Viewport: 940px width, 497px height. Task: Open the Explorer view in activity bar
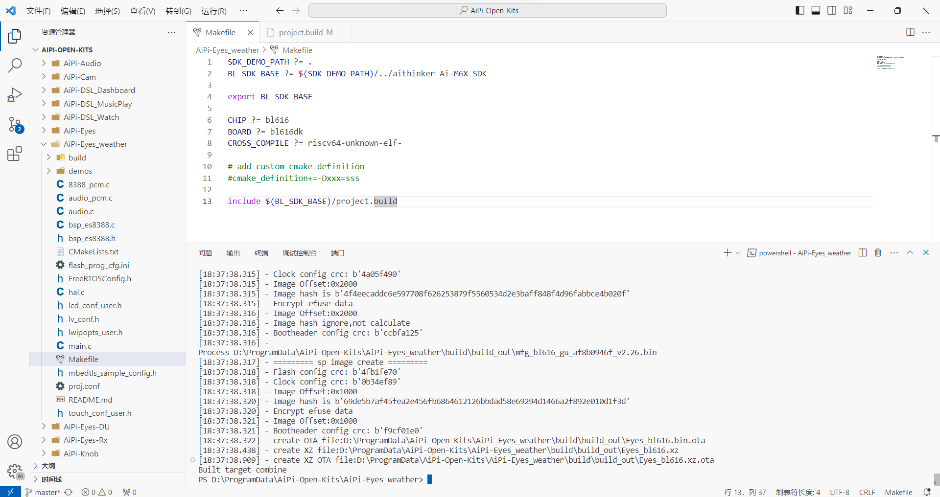[15, 36]
